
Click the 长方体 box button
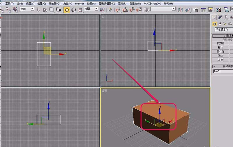click(220, 43)
